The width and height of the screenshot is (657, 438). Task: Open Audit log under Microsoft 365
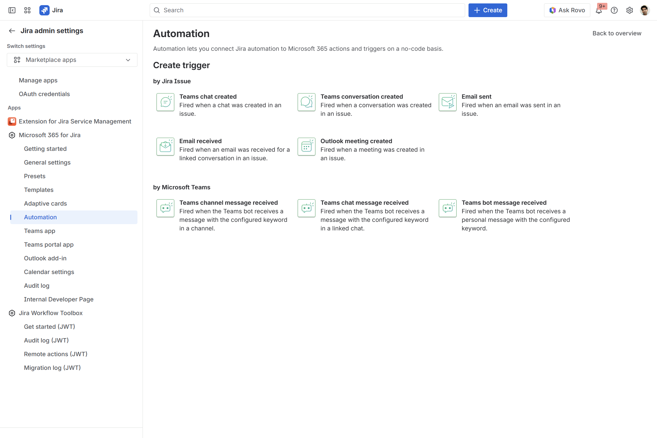[37, 286]
